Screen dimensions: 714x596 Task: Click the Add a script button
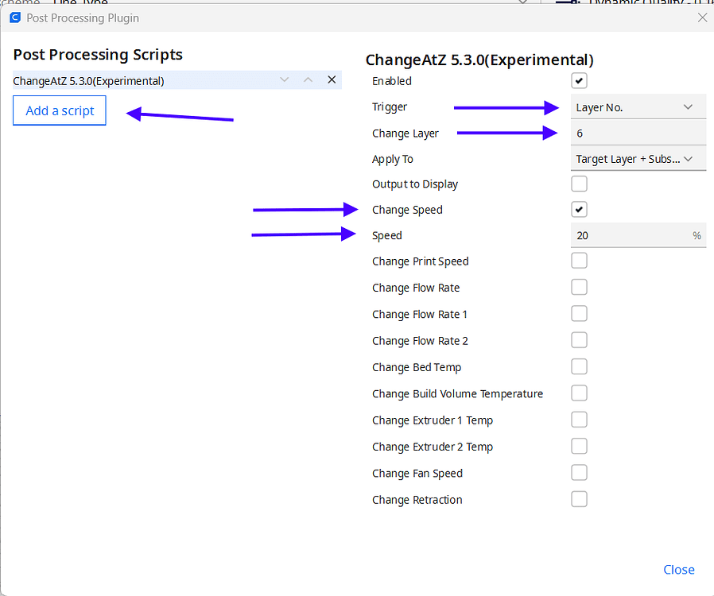[60, 110]
